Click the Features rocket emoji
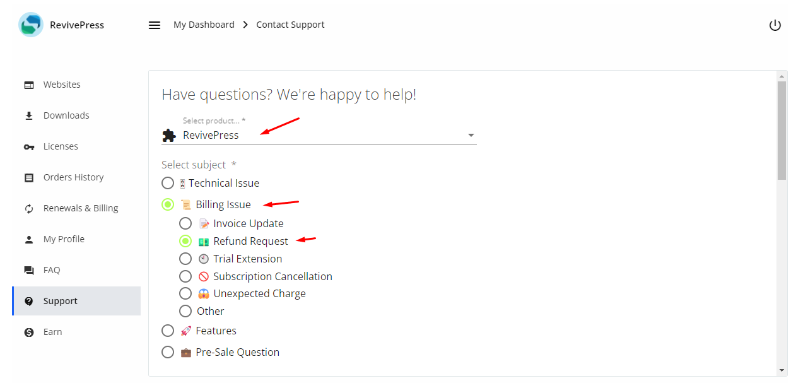796x388 pixels. [x=186, y=331]
